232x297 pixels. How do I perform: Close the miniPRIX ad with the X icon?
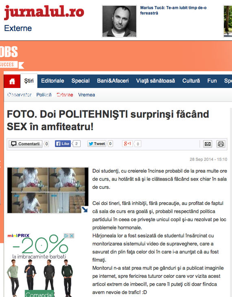(72, 236)
